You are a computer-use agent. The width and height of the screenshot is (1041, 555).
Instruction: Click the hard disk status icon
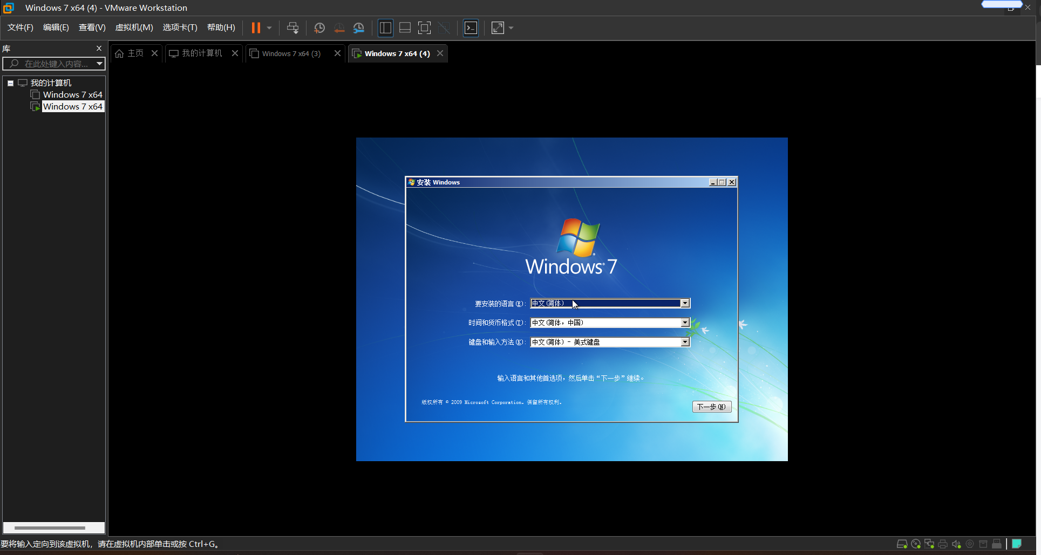coord(902,544)
